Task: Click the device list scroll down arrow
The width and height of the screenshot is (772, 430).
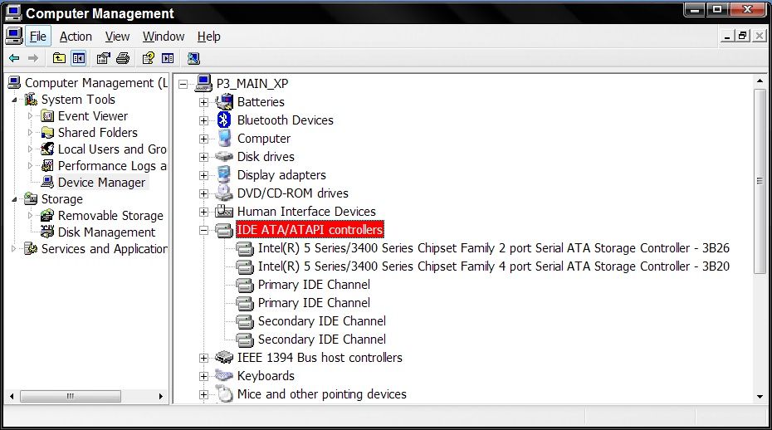Action: pyautogui.click(x=760, y=397)
